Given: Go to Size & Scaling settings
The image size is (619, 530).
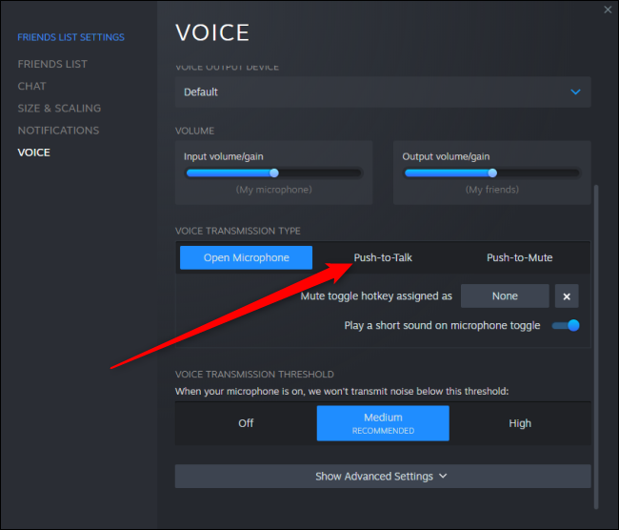Looking at the screenshot, I should (59, 108).
